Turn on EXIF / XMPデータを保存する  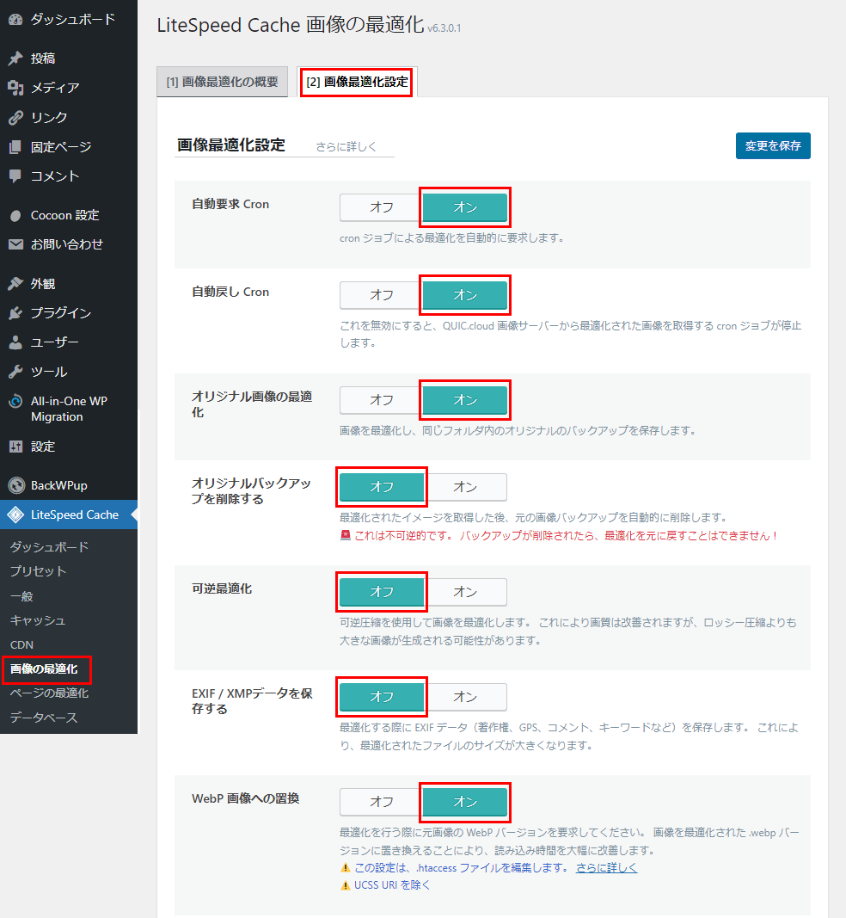[x=465, y=697]
